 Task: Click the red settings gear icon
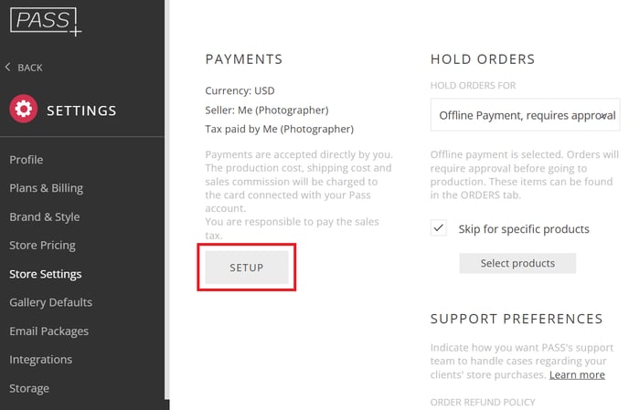pos(23,109)
